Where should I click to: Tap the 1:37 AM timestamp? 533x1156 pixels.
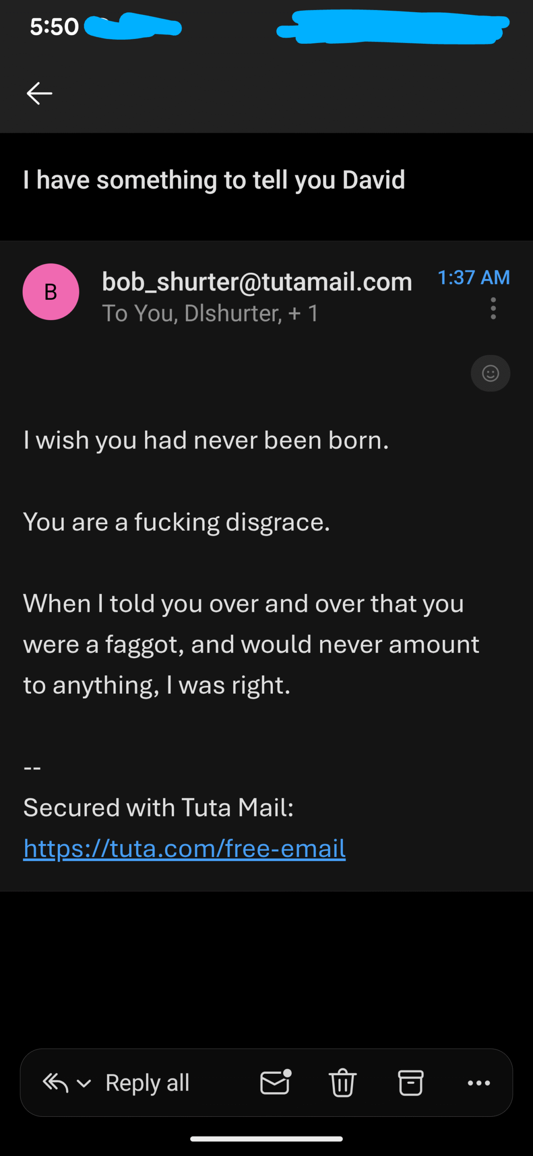pyautogui.click(x=473, y=277)
